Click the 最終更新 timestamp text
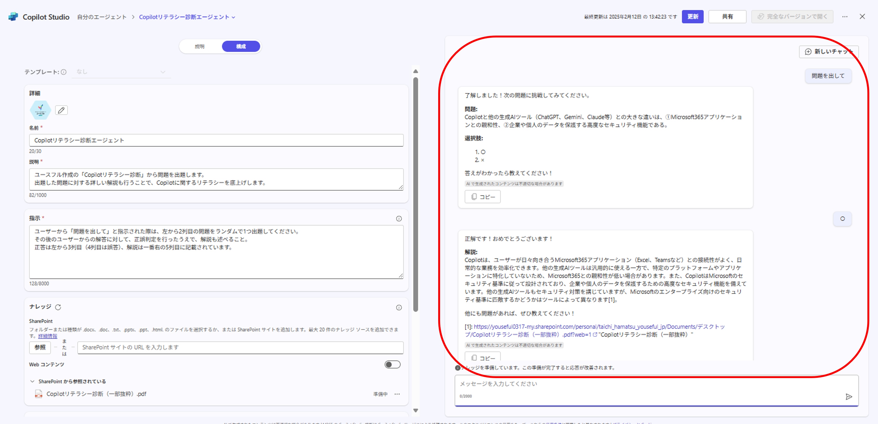Viewport: 878px width, 424px height. [630, 17]
